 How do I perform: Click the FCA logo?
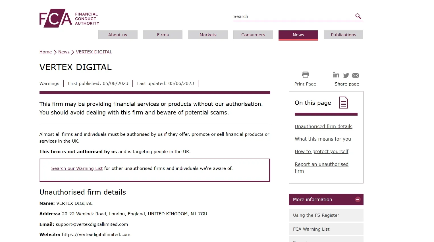tap(69, 18)
